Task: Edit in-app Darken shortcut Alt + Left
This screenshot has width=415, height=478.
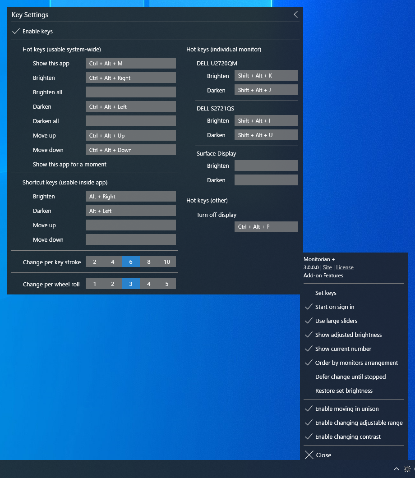Action: point(130,211)
